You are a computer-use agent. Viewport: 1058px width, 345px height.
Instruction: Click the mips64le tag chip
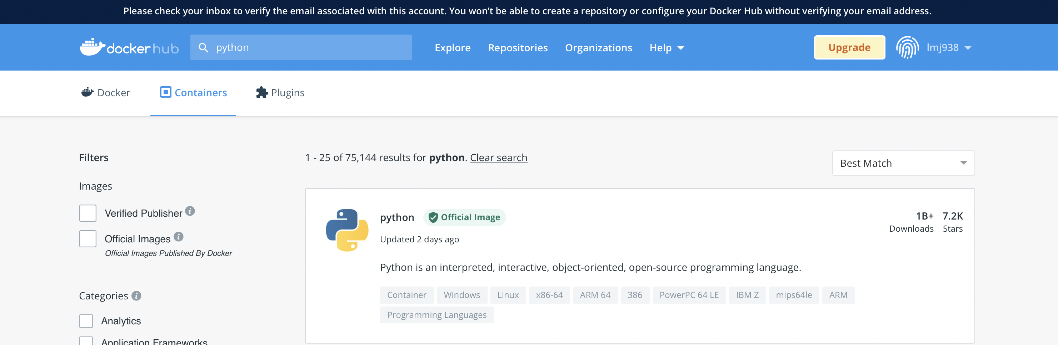coord(794,295)
